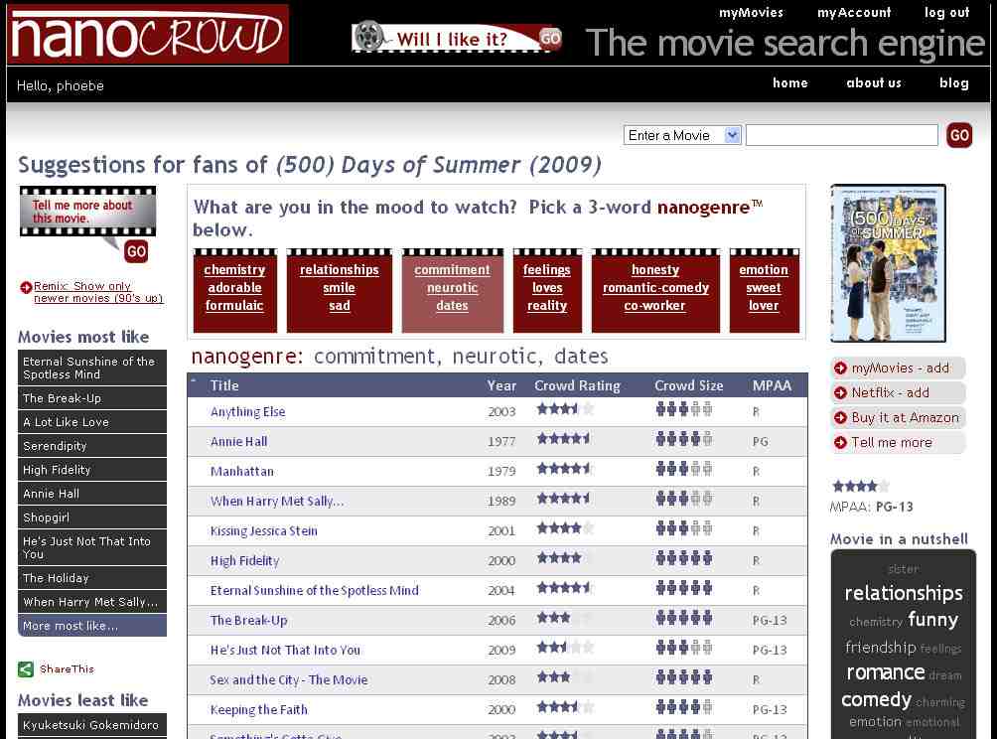
Task: Select the 'relationships smile sad' nanogenre
Action: pyautogui.click(x=339, y=290)
